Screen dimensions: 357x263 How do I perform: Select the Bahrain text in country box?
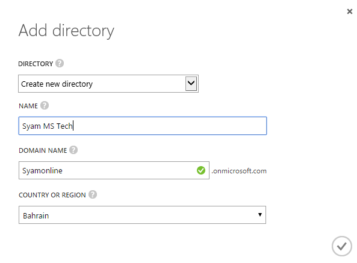coord(36,215)
